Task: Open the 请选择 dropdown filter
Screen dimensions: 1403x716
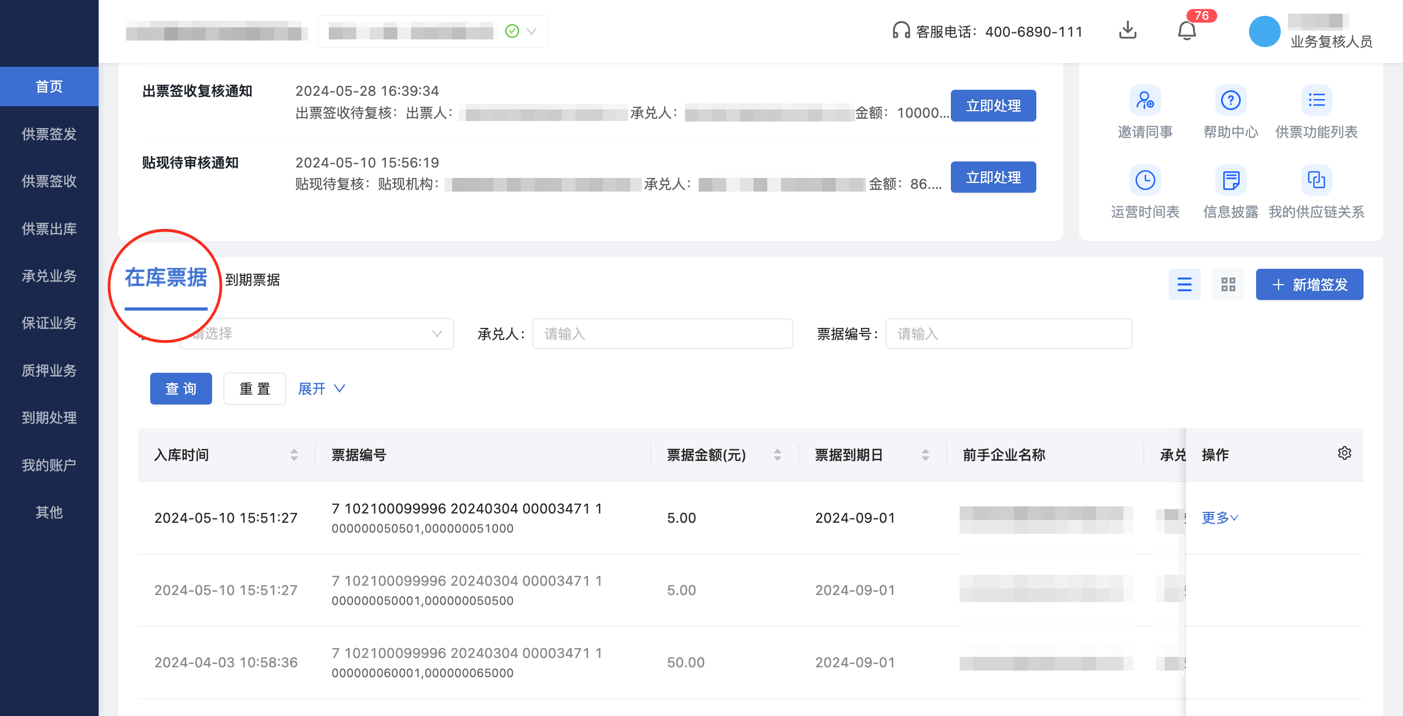Action: 317,333
